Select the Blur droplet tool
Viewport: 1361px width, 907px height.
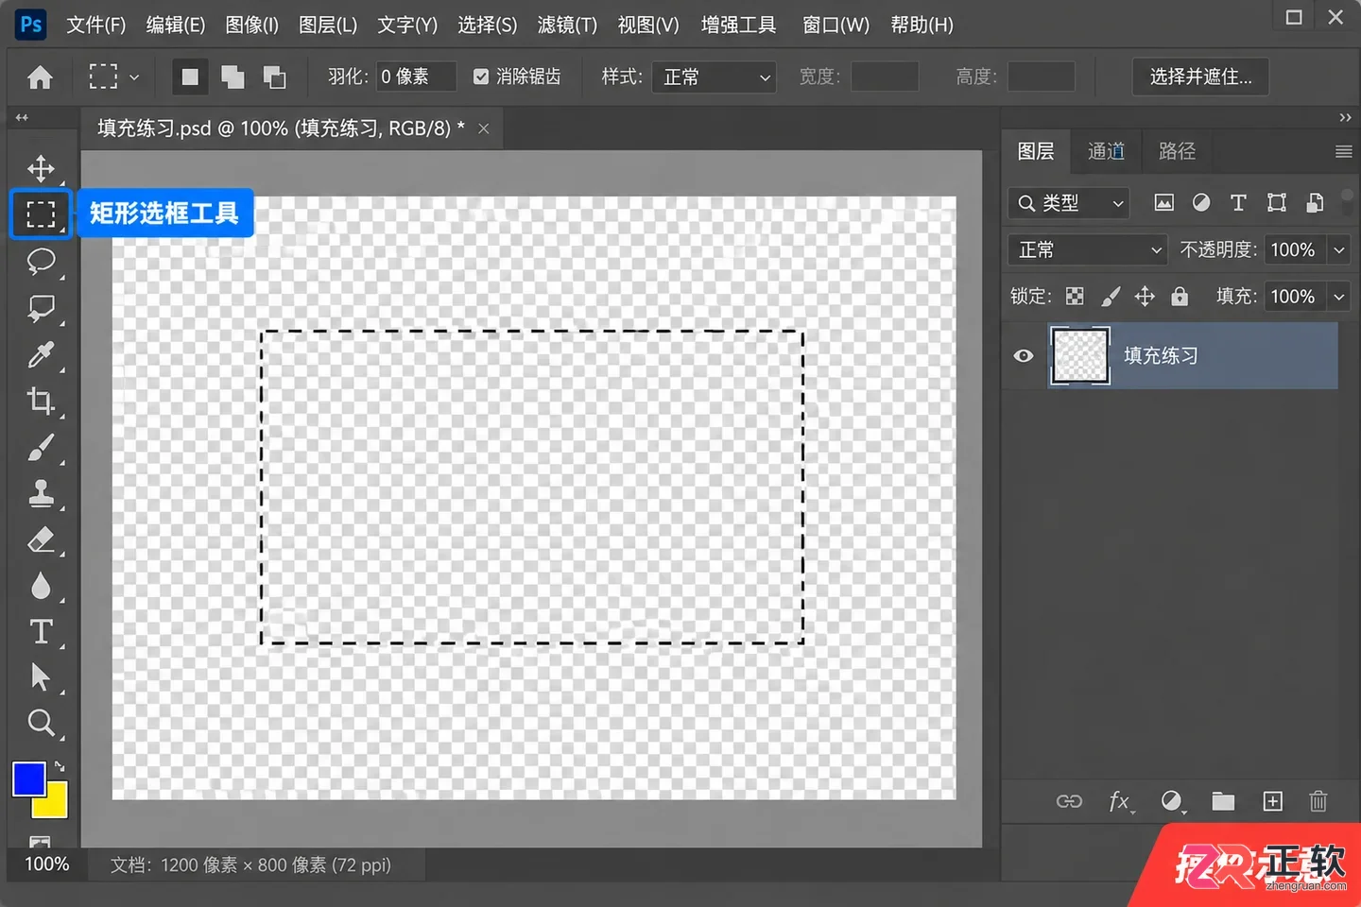point(41,586)
